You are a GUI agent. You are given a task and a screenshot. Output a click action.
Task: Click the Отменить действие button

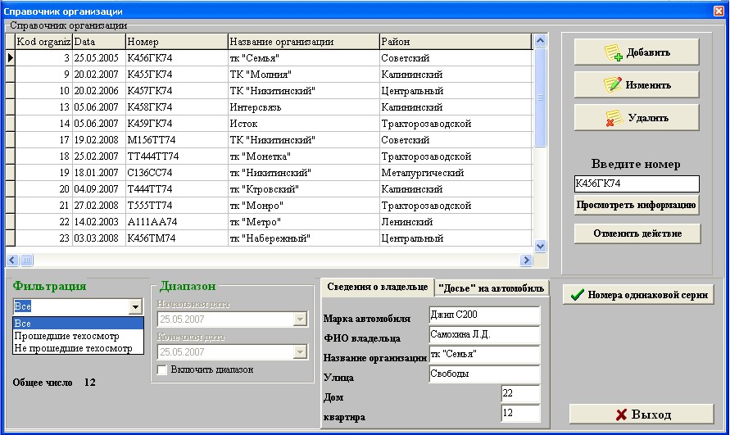pyautogui.click(x=637, y=233)
